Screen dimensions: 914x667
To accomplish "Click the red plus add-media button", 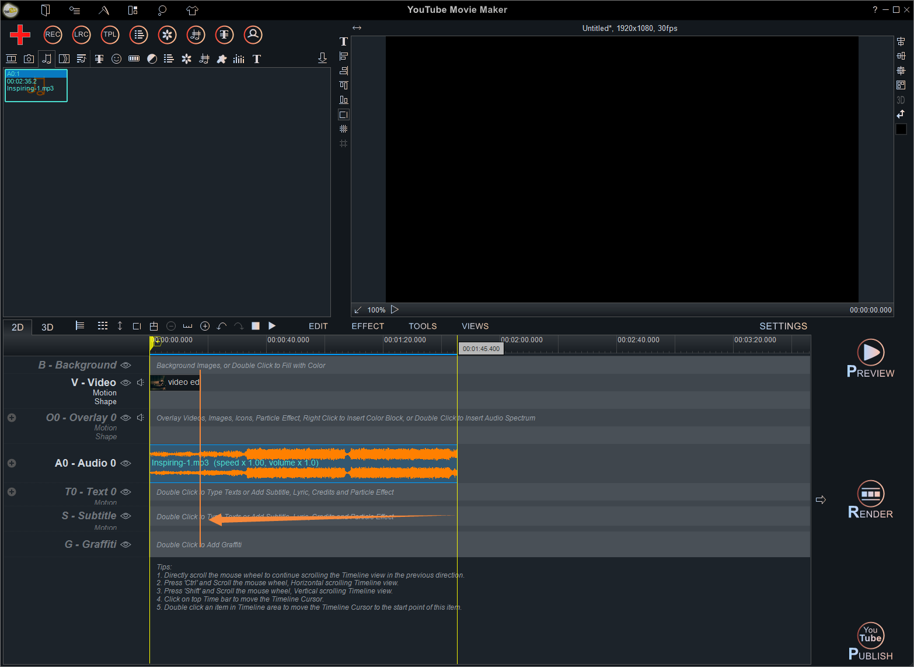I will 20,34.
